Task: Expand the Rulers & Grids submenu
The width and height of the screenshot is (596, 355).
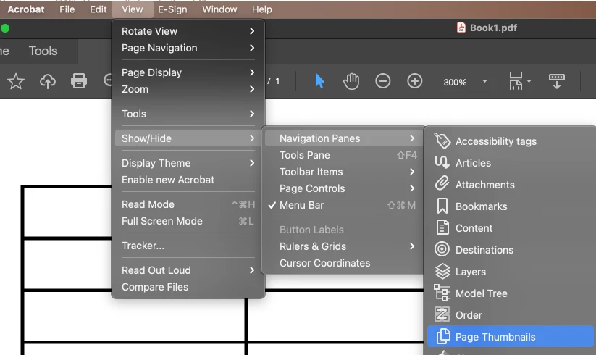Action: (344, 246)
